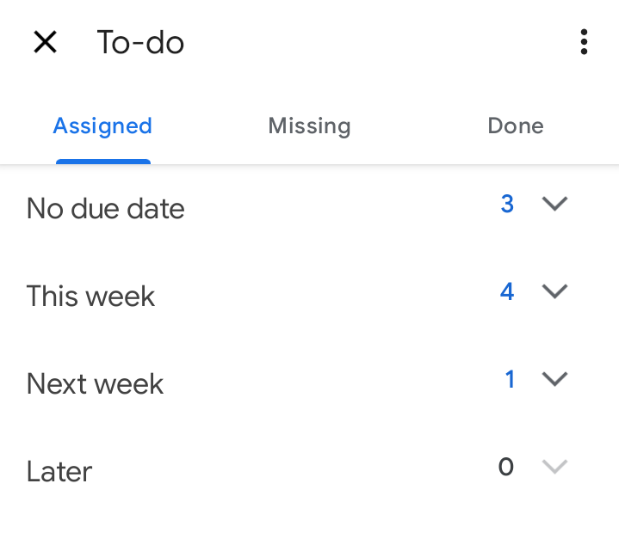Tap the Later section label
The image size is (619, 557).
tap(59, 471)
